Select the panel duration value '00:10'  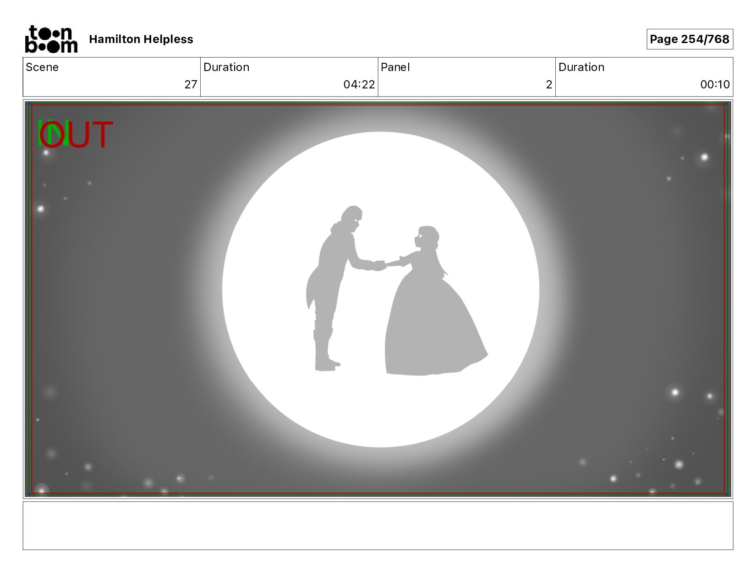(715, 85)
